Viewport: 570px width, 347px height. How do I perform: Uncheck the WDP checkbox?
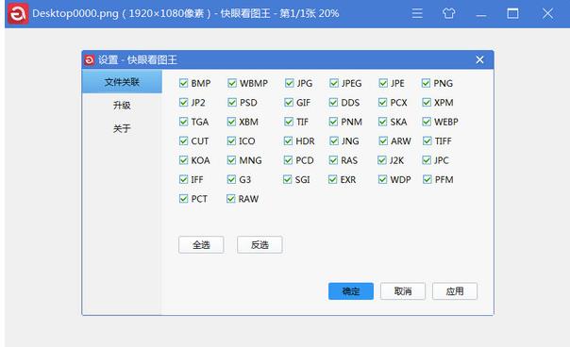[382, 179]
